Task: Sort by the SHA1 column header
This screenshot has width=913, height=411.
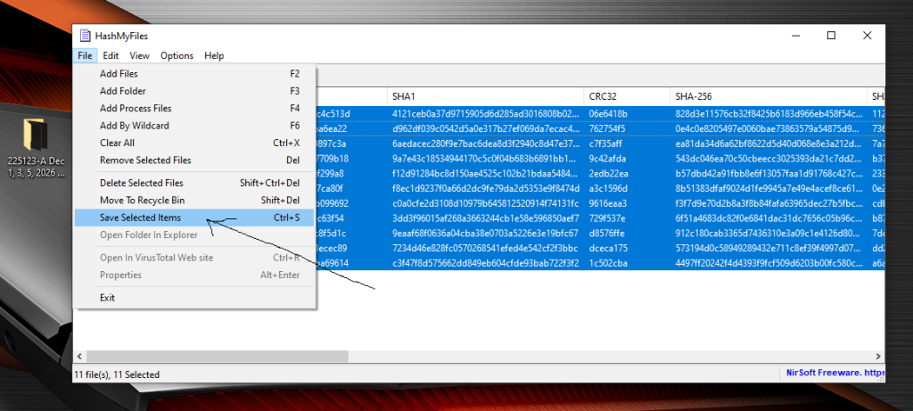Action: (485, 96)
